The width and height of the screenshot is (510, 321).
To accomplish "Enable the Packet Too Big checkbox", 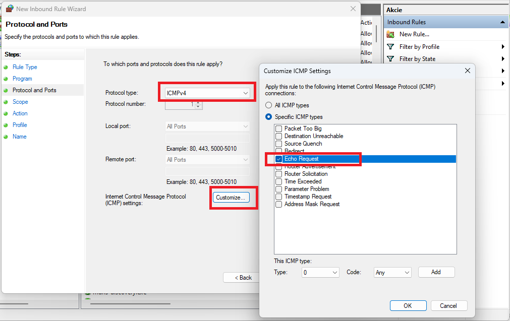I will [x=279, y=129].
